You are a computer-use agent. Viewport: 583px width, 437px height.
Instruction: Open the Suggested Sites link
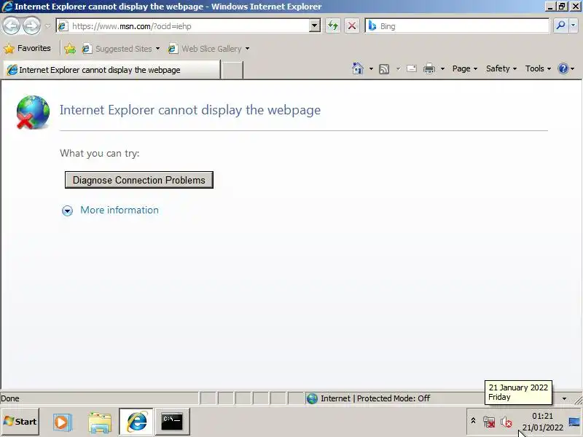(x=121, y=49)
